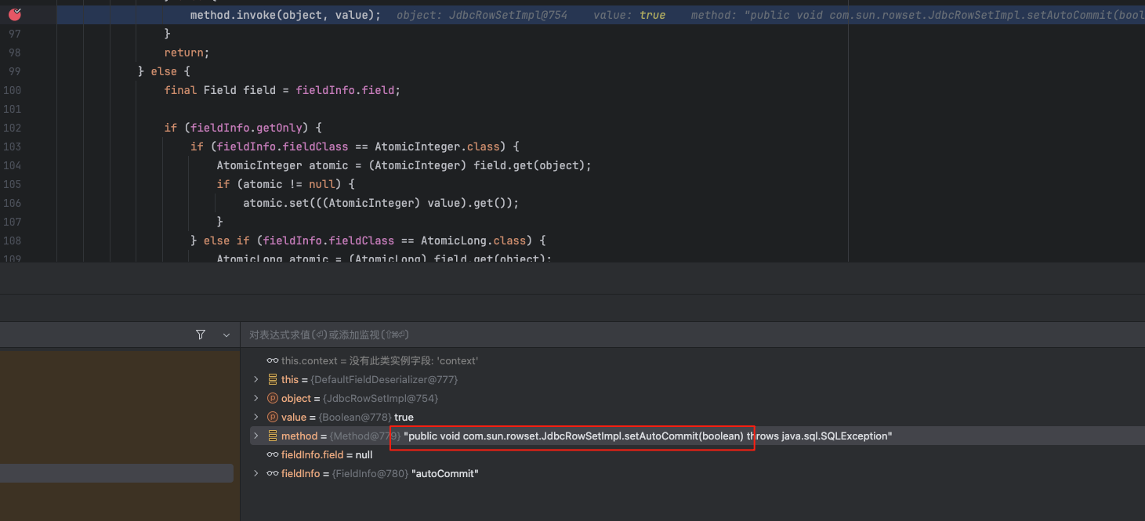Click line number 97 in gutter
The height and width of the screenshot is (521, 1145).
15,34
